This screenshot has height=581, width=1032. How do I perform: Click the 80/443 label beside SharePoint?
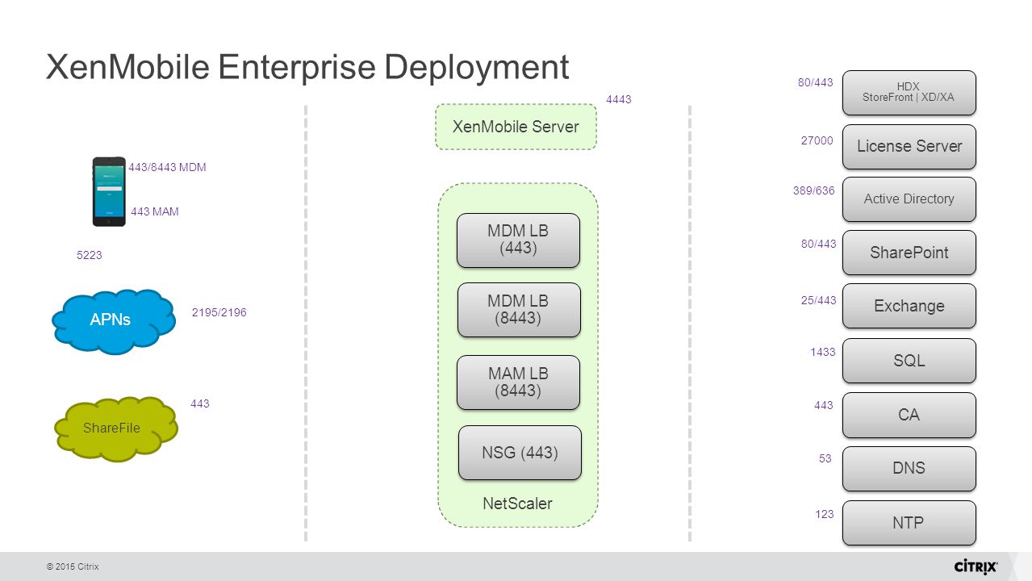click(818, 243)
